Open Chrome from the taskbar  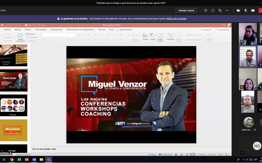tap(12, 159)
